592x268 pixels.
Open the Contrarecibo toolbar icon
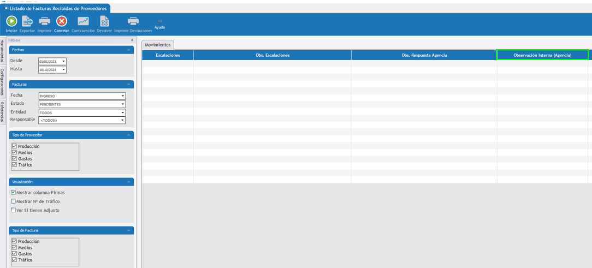coord(83,21)
